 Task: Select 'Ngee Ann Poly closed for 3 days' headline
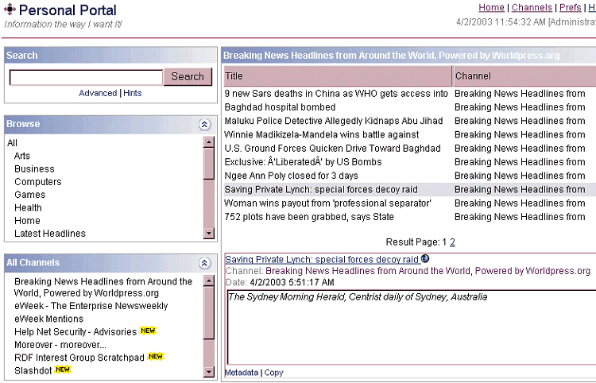point(291,176)
